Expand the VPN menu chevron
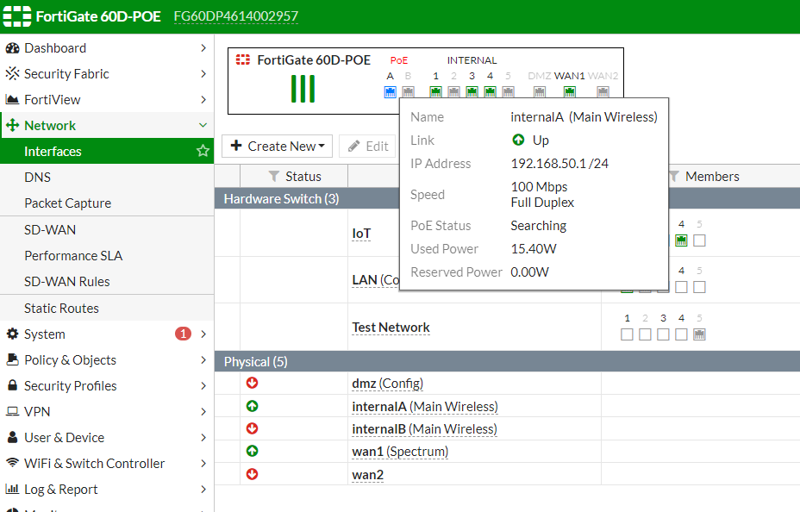Screen dimensions: 800x512 click(x=203, y=411)
